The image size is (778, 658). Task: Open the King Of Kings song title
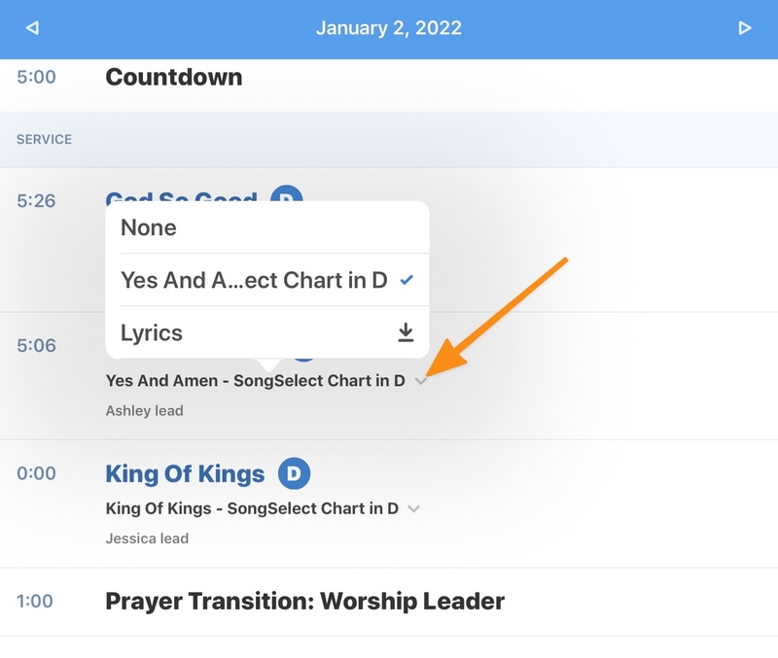185,474
